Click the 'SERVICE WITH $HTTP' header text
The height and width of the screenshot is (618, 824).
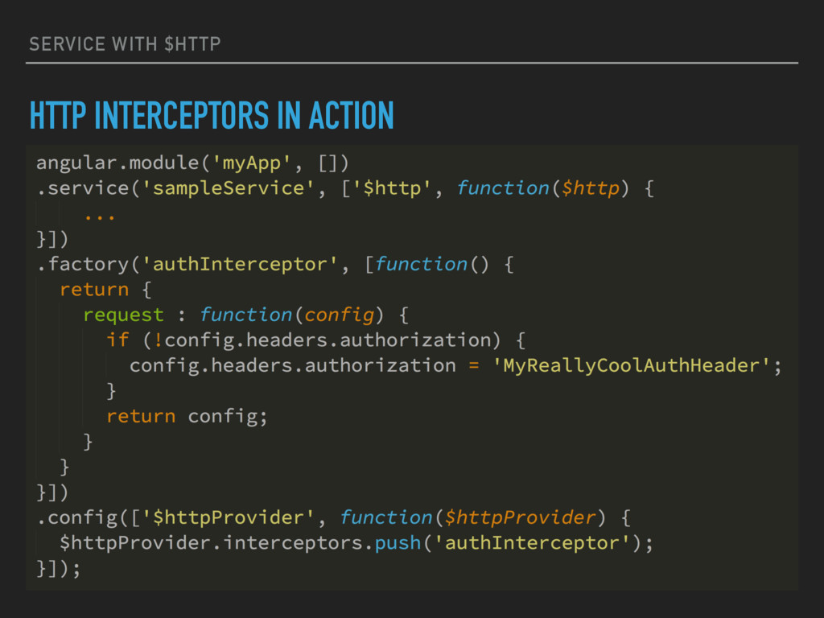point(125,44)
